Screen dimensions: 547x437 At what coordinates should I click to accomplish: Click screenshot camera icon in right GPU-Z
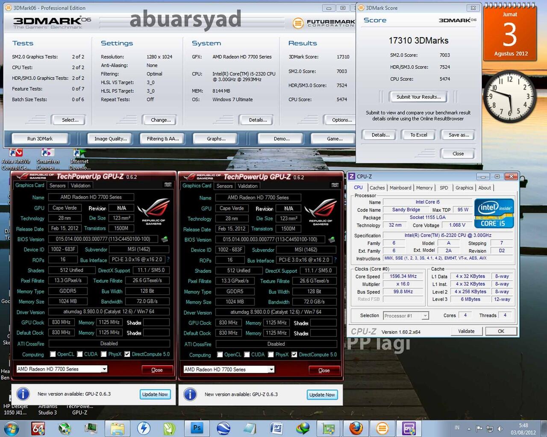(335, 185)
